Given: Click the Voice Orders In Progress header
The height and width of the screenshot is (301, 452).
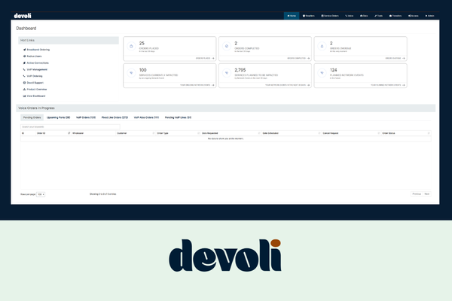Looking at the screenshot, I should pyautogui.click(x=225, y=108).
